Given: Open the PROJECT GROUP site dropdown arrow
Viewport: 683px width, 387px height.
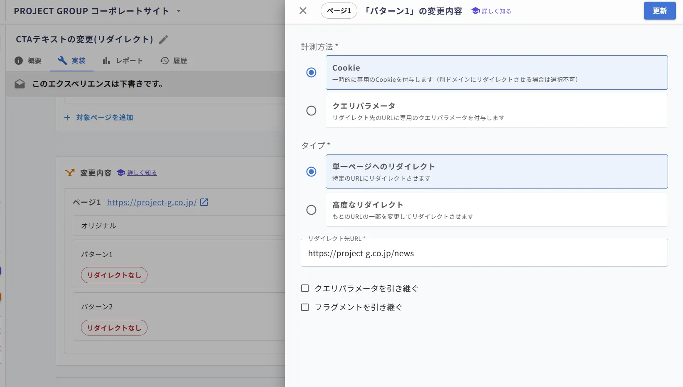Looking at the screenshot, I should [x=179, y=11].
